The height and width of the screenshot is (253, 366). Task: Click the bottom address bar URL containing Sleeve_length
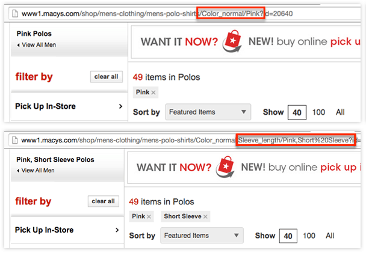[191, 140]
